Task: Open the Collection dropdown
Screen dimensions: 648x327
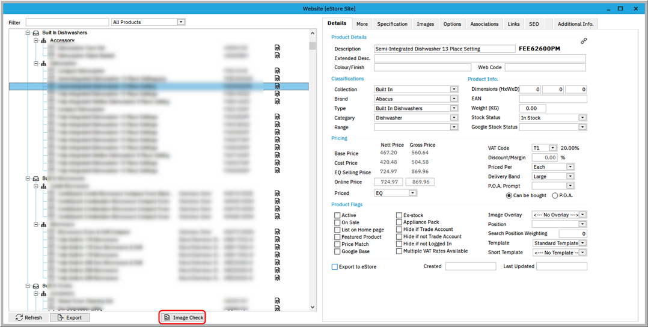Action: [454, 90]
